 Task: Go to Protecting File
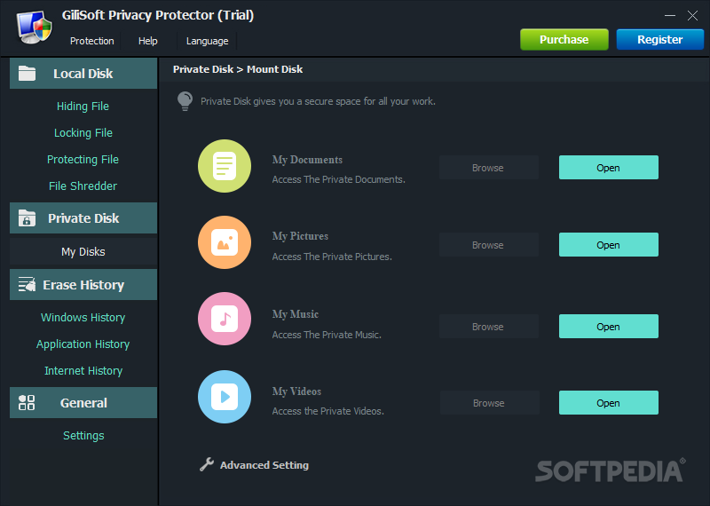point(83,160)
